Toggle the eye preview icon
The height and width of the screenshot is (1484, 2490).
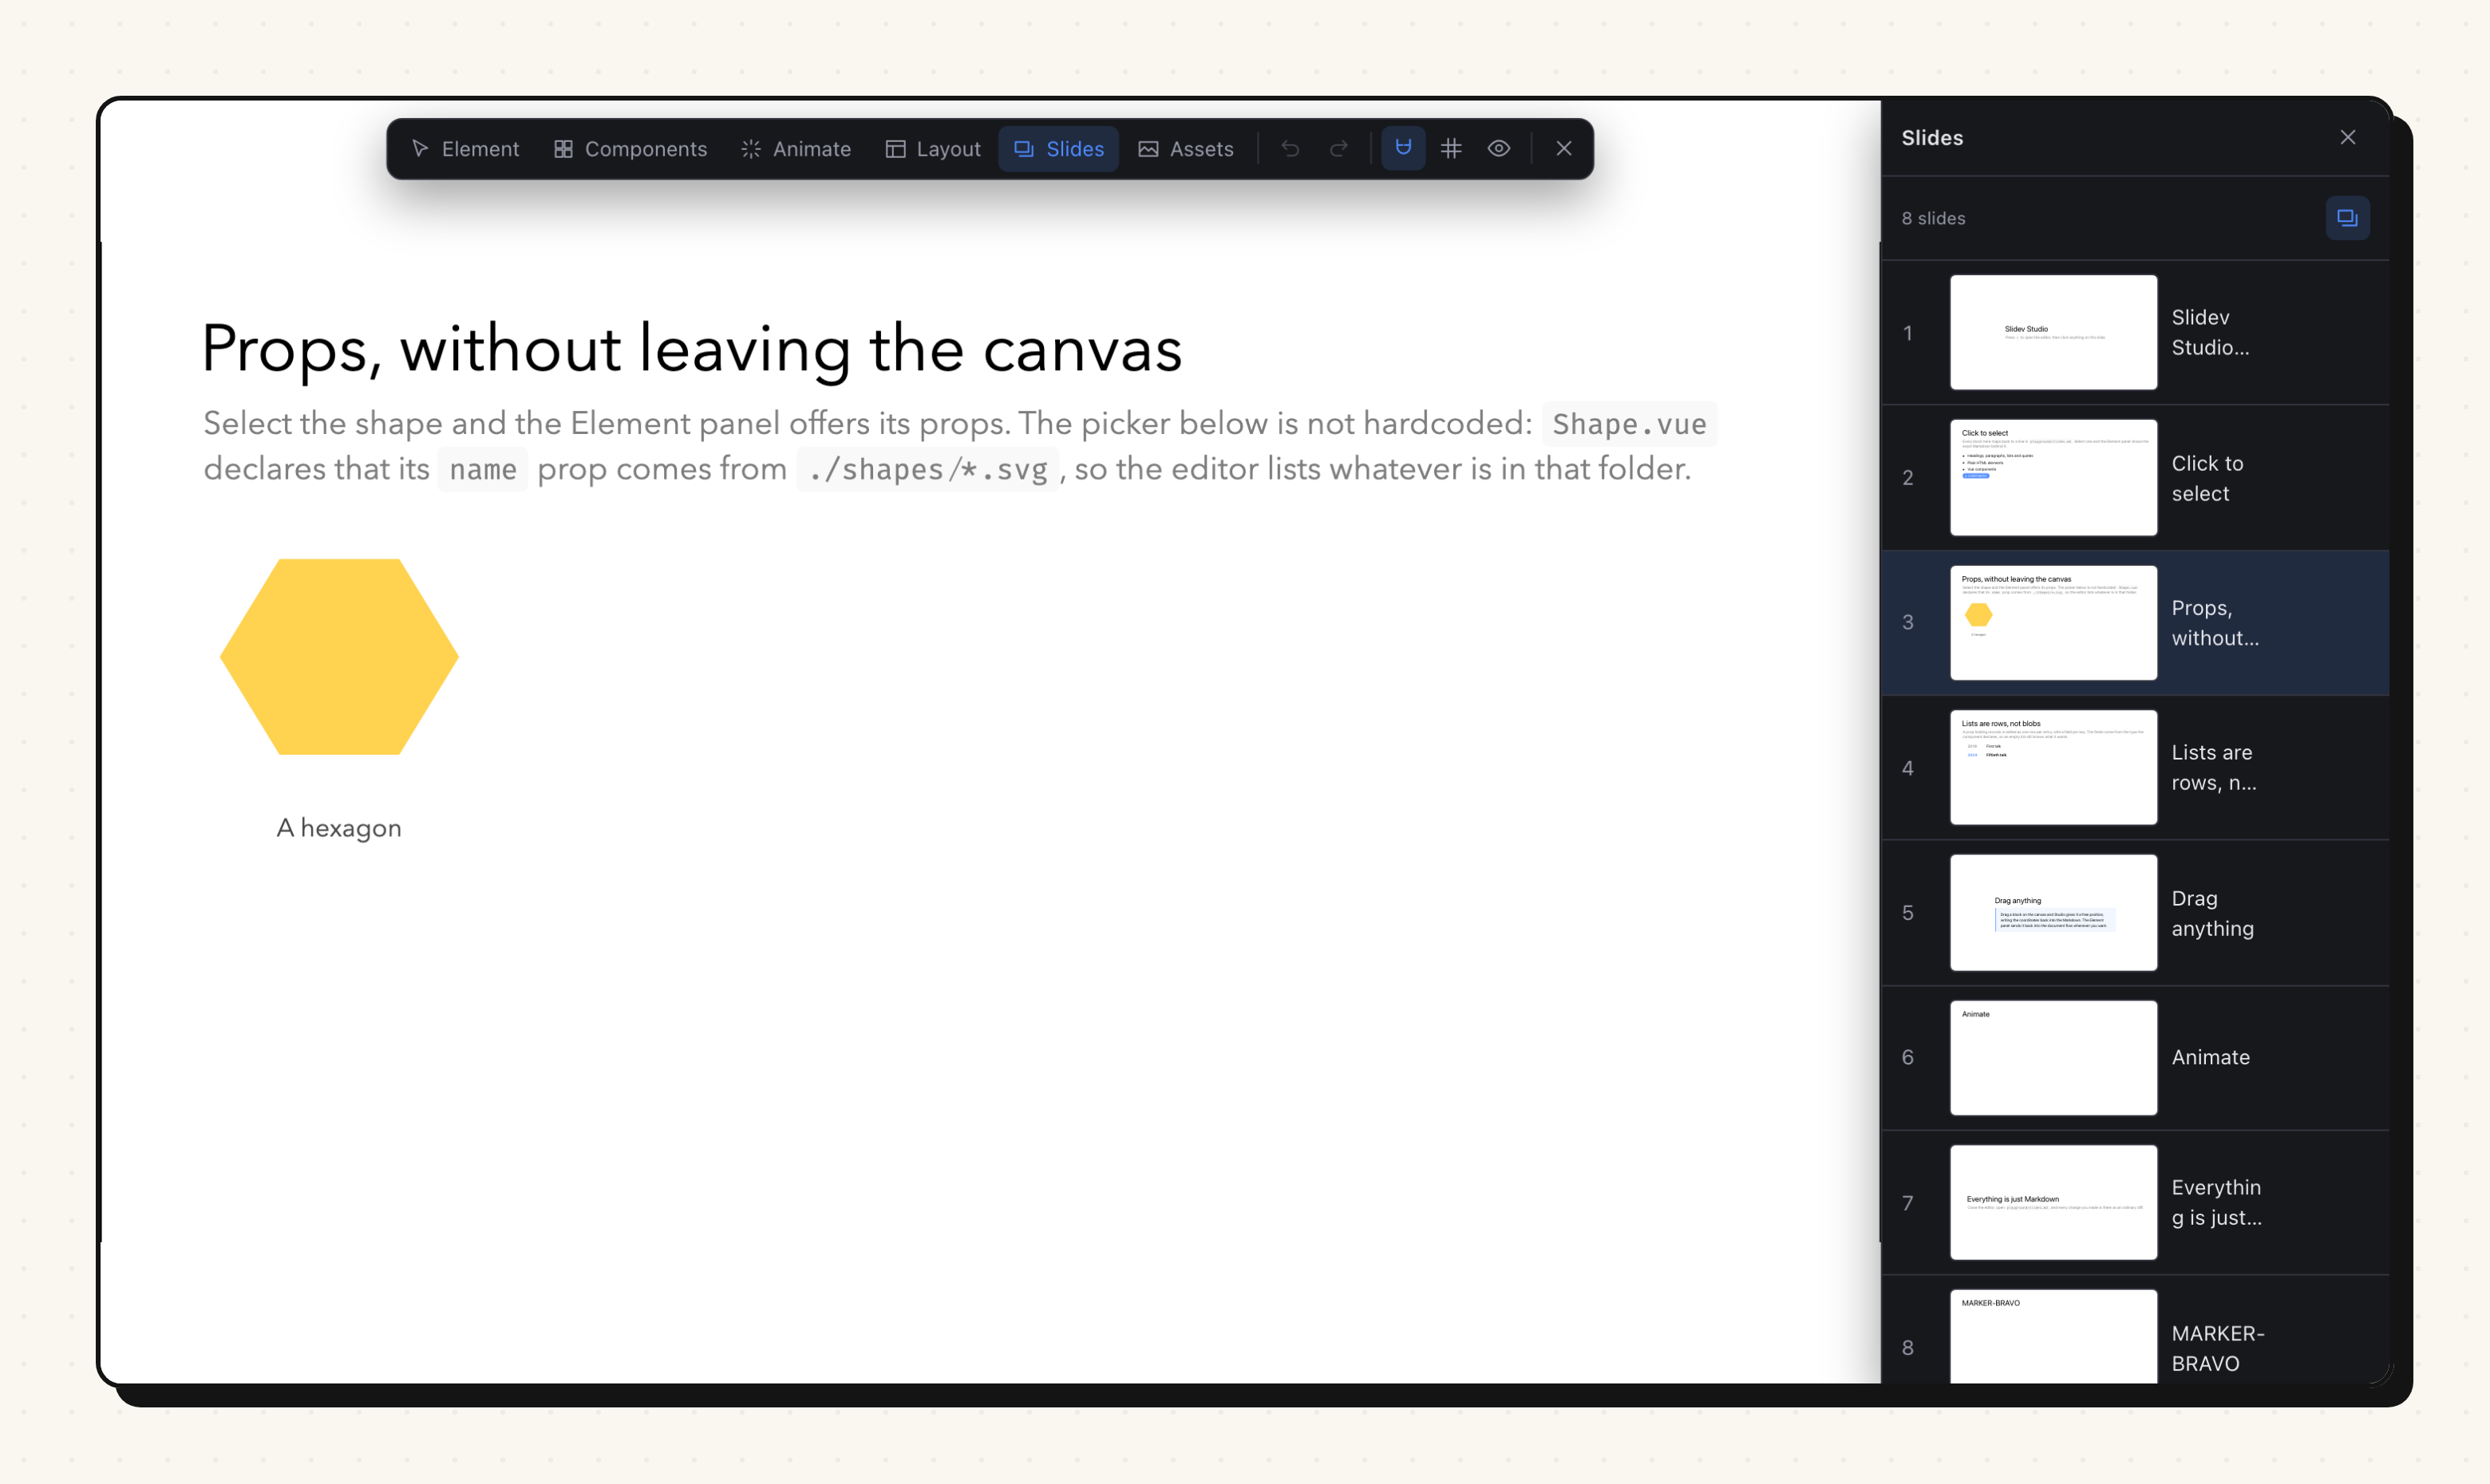pos(1498,148)
